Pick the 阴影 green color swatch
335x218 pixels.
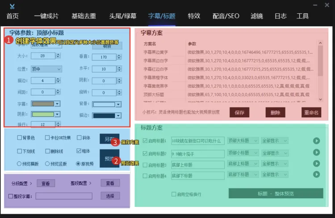tap(43, 114)
